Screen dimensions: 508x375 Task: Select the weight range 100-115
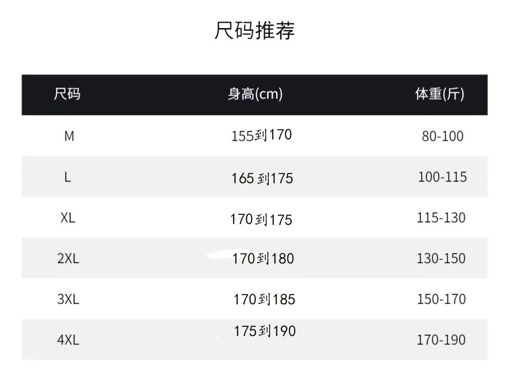[x=442, y=177]
